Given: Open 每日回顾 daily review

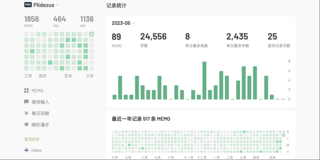Looking at the screenshot, I should click(x=40, y=113).
